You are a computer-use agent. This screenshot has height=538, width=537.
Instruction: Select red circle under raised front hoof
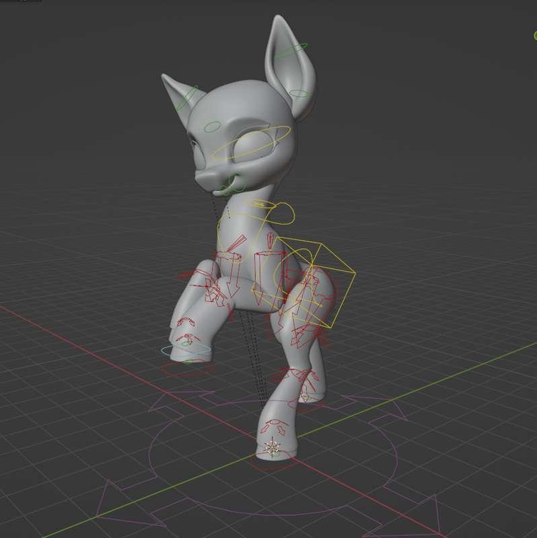pyautogui.click(x=188, y=369)
